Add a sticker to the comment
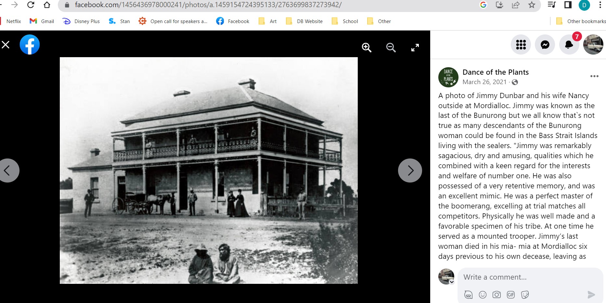Screen dimensions: 606x303 (525, 295)
